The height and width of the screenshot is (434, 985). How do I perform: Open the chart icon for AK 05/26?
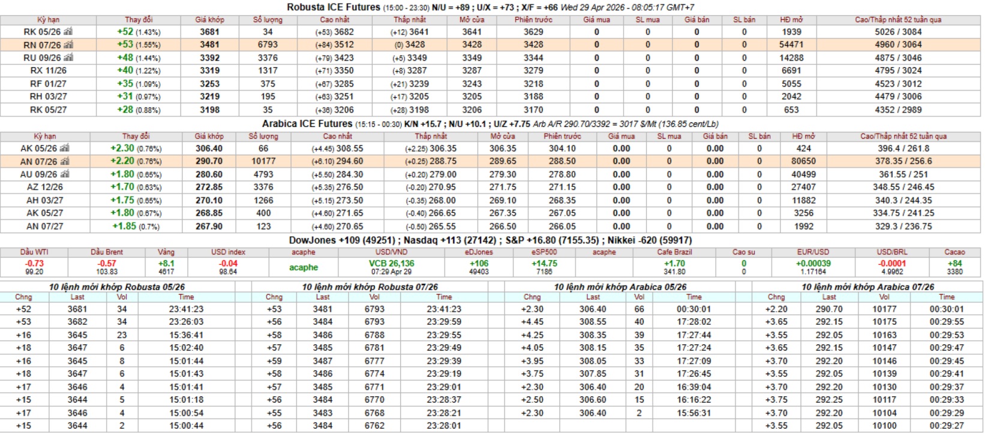tap(64, 149)
